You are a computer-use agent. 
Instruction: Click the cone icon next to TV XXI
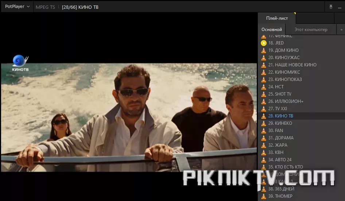coord(264,109)
